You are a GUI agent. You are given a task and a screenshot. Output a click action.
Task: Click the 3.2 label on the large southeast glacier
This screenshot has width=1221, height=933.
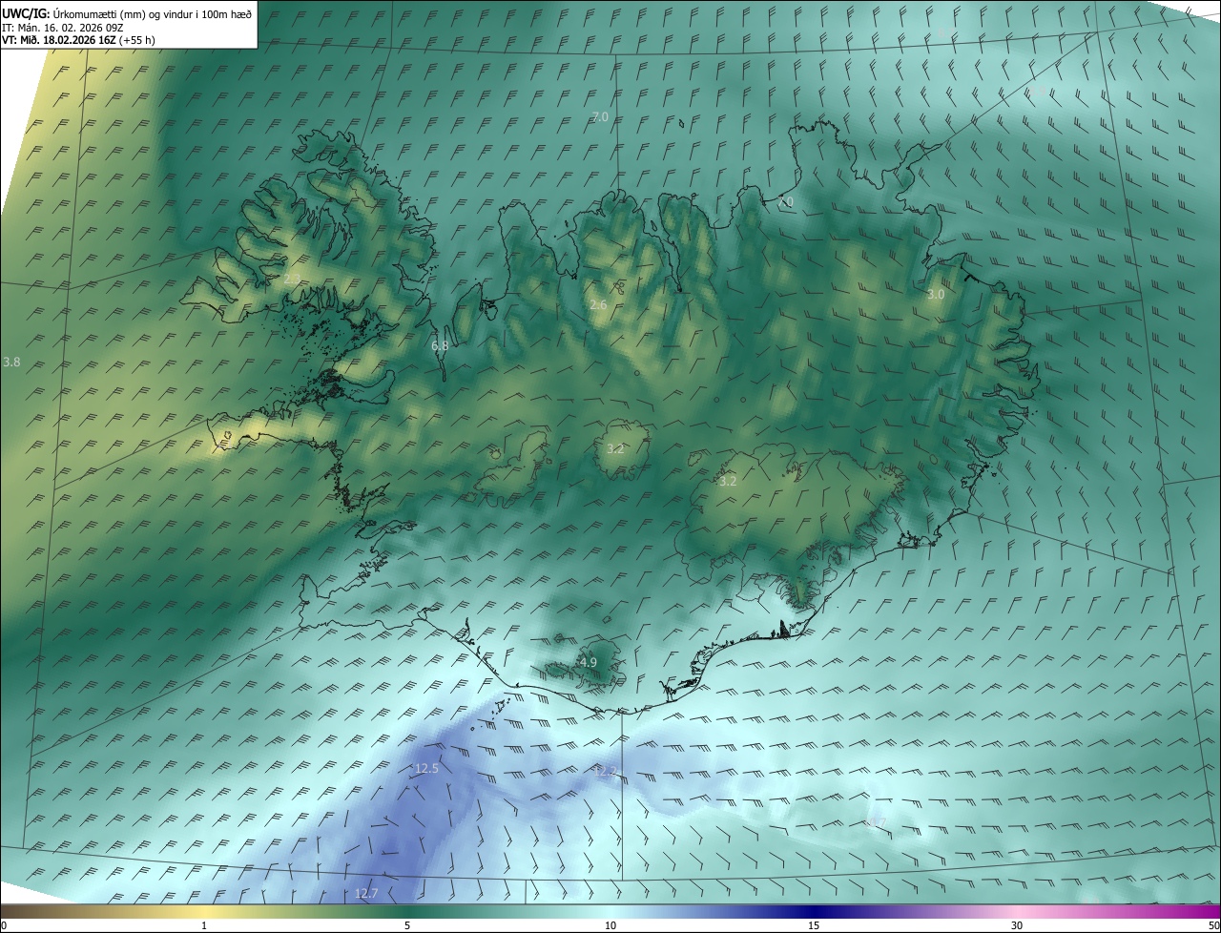[728, 482]
